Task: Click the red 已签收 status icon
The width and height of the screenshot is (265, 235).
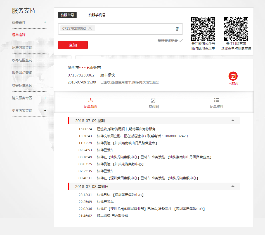Action: (x=233, y=76)
